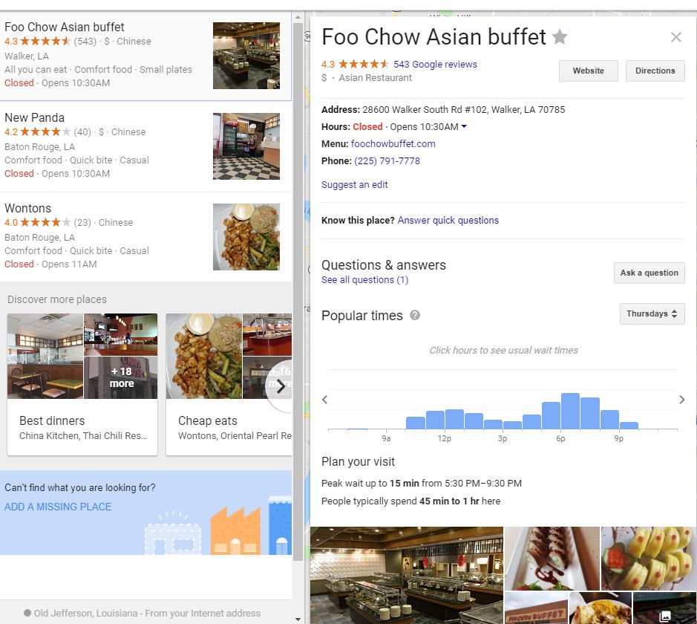
Task: Click Foo Chow Buffet sign photo
Action: pyautogui.click(x=536, y=608)
